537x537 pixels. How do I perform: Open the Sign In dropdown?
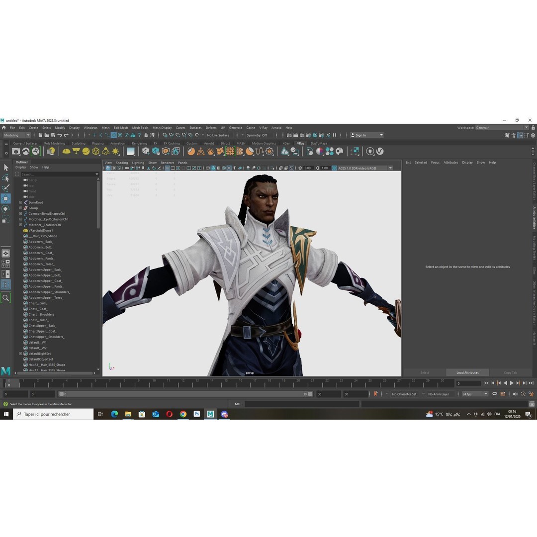pos(366,135)
